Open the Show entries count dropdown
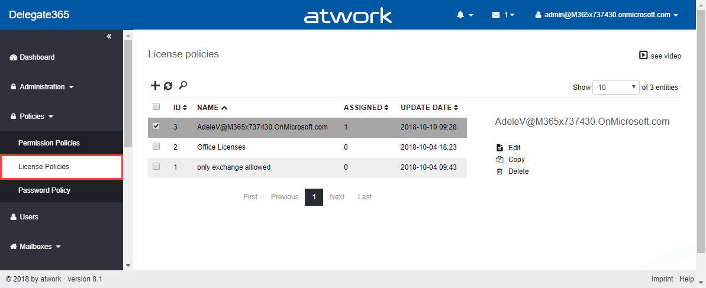Viewport: 706px width, 288px height. (x=616, y=87)
